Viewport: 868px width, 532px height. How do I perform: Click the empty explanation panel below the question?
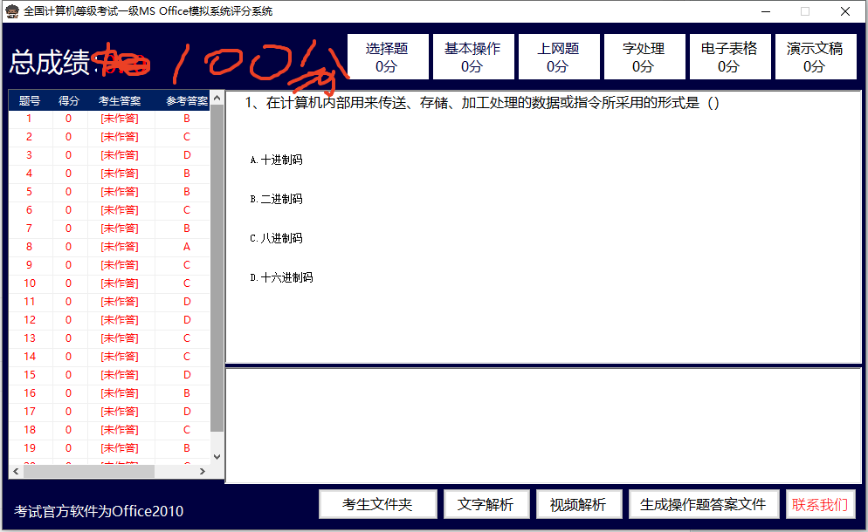(543, 426)
